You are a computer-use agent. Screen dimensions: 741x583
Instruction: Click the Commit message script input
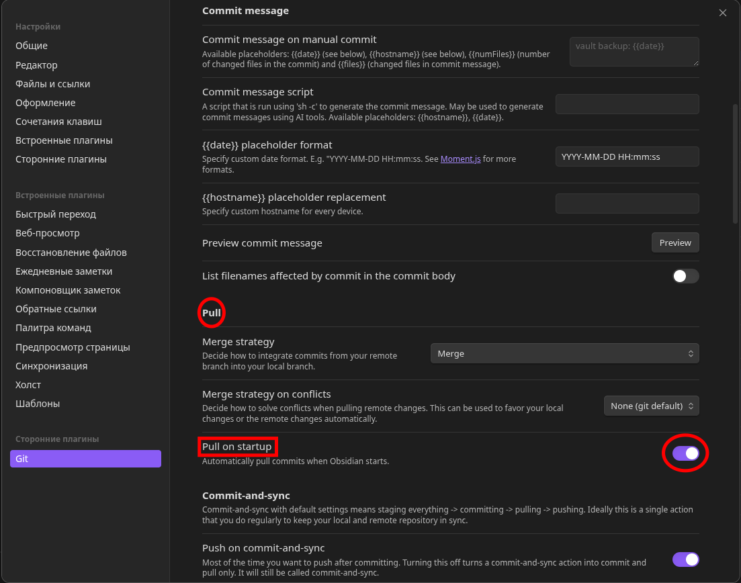[627, 104]
